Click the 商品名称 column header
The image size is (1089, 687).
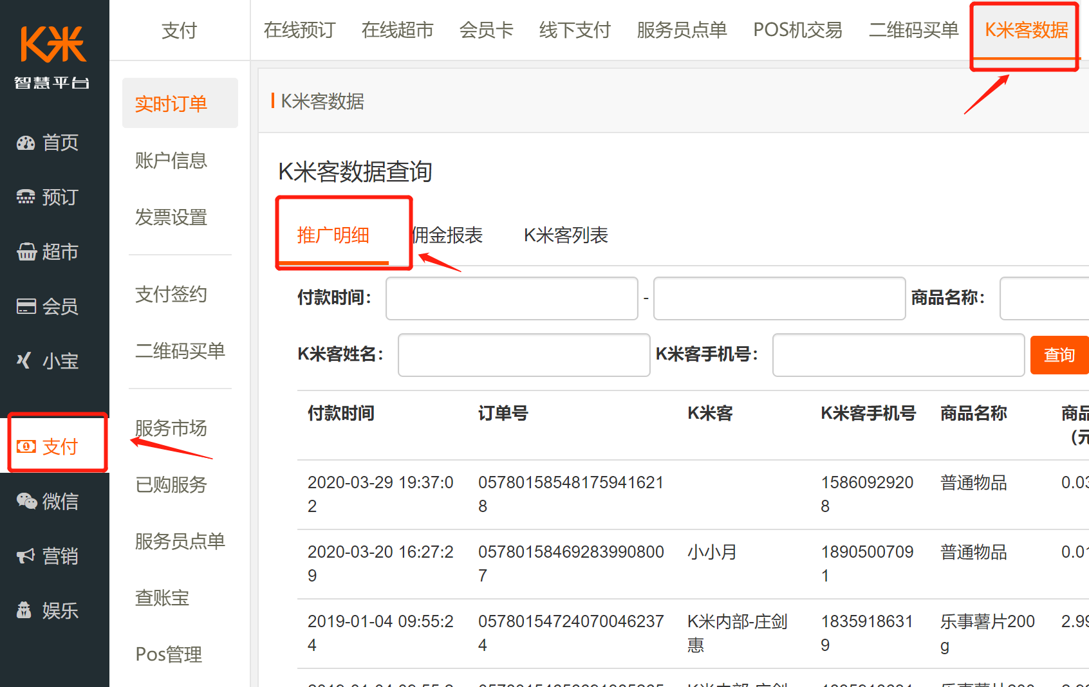(x=974, y=413)
